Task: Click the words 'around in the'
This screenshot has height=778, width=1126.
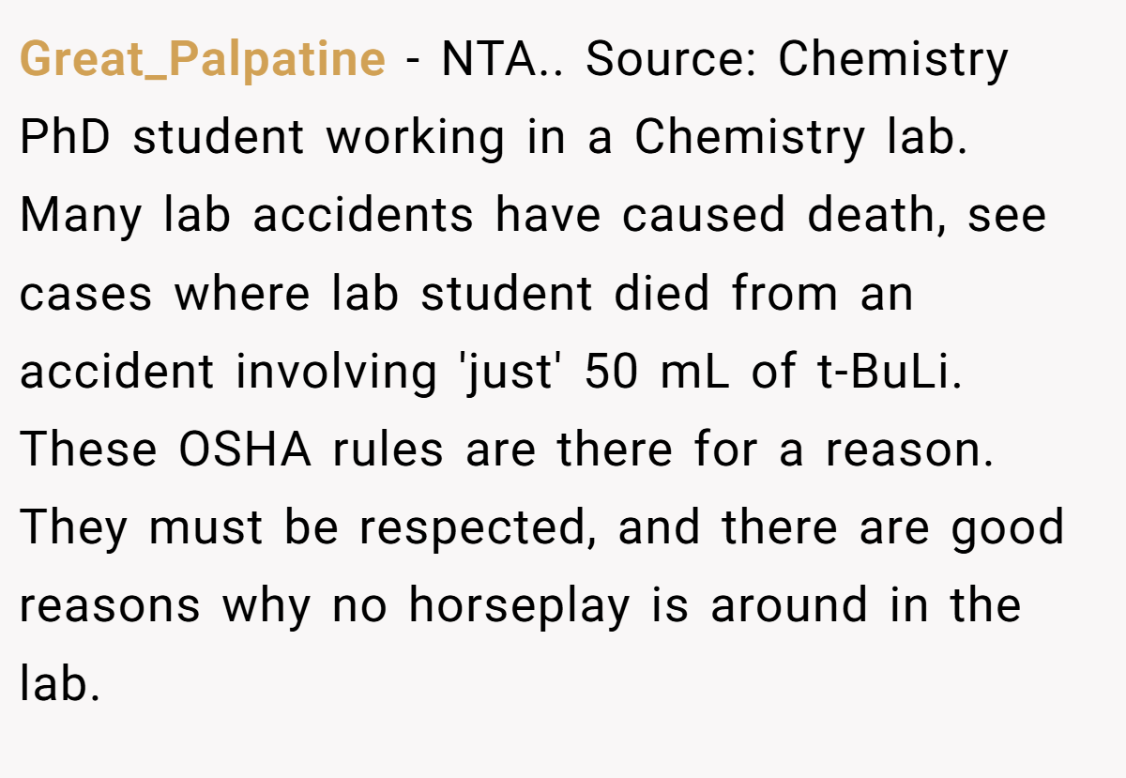Action: pos(865,606)
